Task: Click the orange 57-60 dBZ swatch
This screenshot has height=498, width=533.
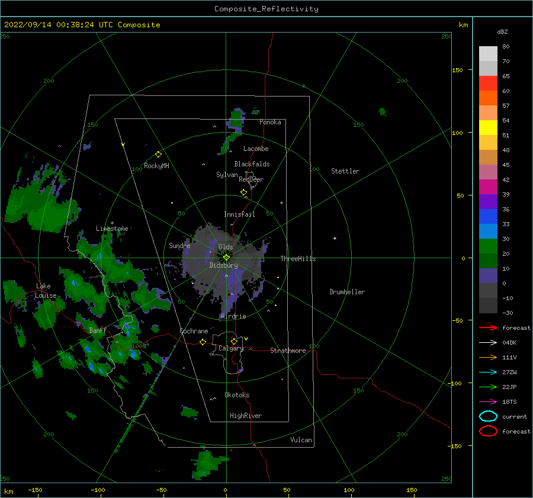Action: 488,98
